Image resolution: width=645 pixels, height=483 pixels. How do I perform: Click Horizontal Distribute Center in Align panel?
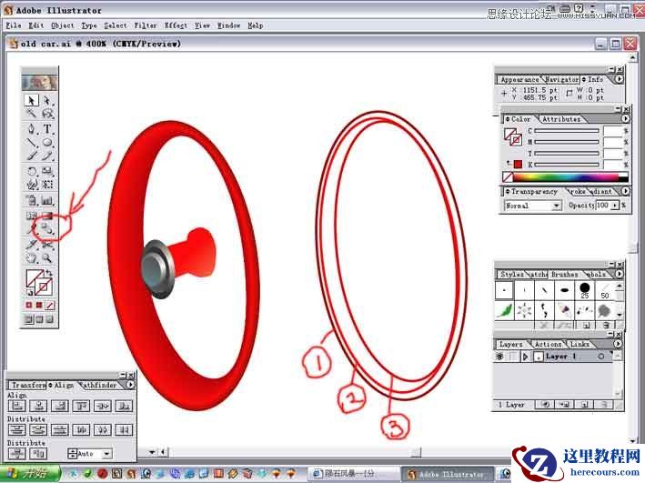pos(103,430)
